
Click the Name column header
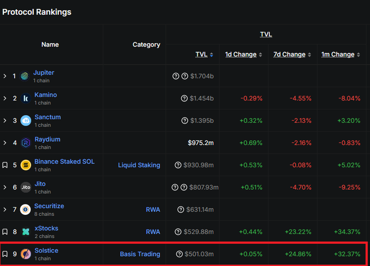50,45
